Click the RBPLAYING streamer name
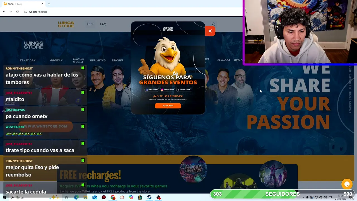 coord(98,60)
